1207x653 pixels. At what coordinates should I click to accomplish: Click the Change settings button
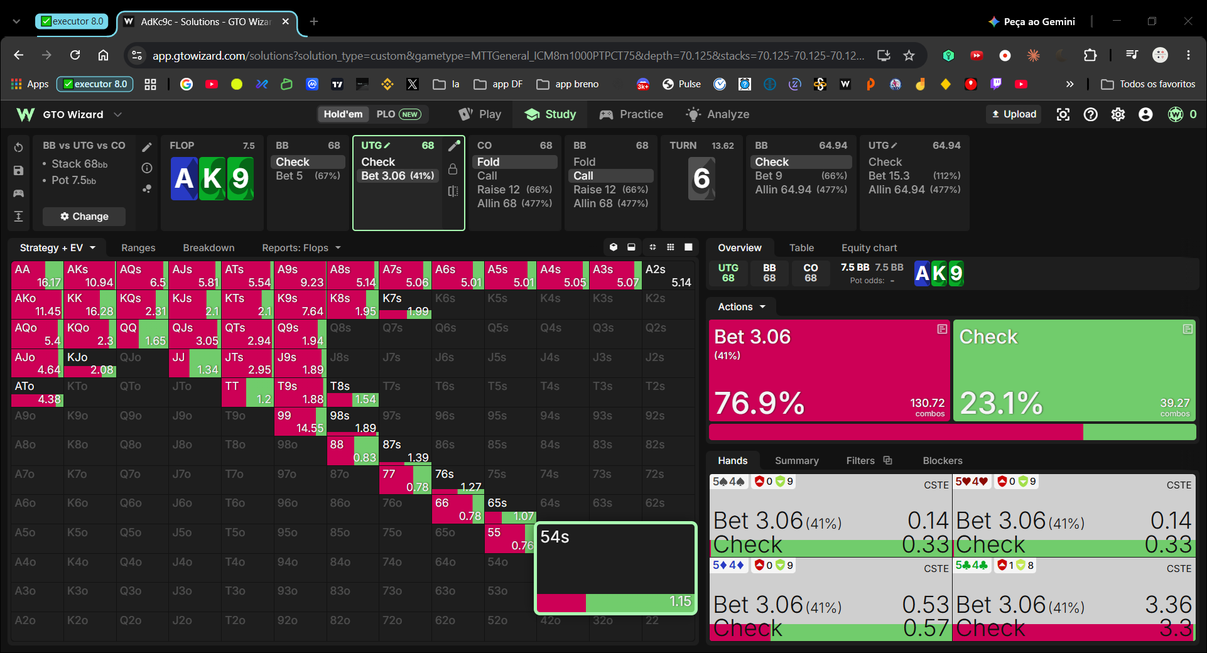84,217
